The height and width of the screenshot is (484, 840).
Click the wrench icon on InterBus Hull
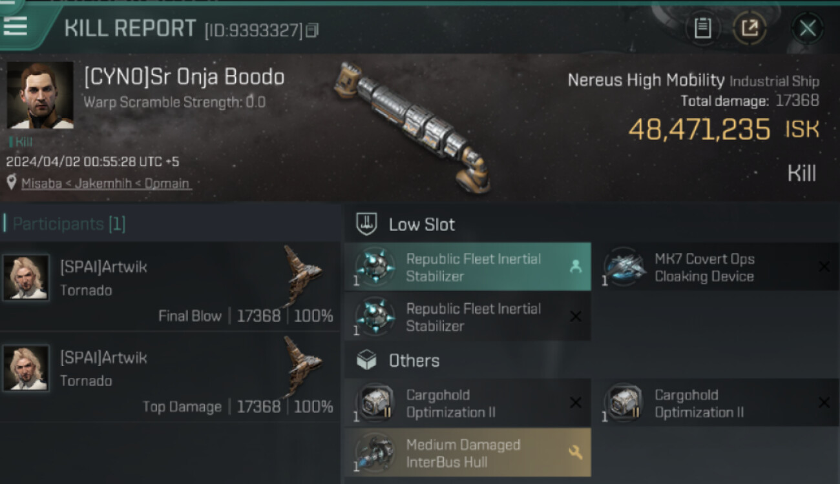(x=575, y=453)
